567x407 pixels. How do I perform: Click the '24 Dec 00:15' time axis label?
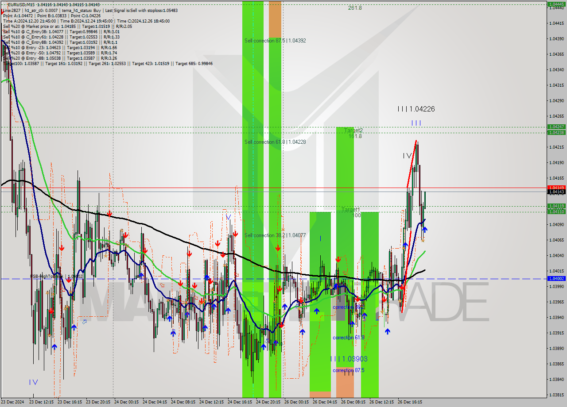[126, 402]
